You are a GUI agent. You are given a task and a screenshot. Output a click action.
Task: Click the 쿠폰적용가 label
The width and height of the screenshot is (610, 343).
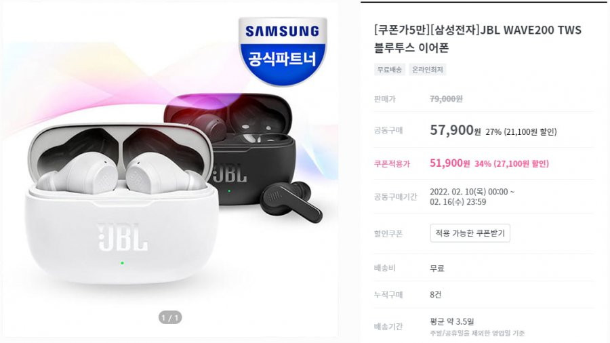(392, 164)
